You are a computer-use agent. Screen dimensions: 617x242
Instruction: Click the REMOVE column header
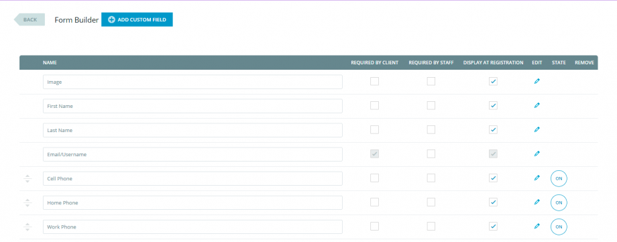(x=584, y=62)
